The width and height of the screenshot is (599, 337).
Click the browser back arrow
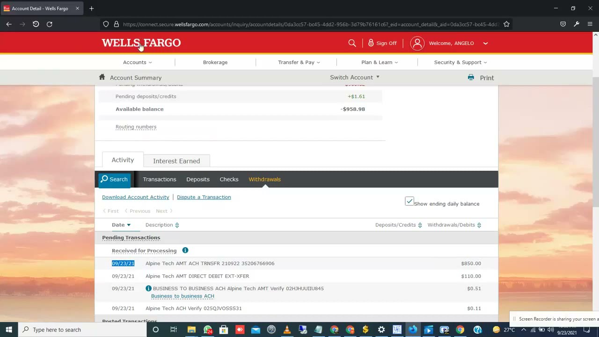9,24
